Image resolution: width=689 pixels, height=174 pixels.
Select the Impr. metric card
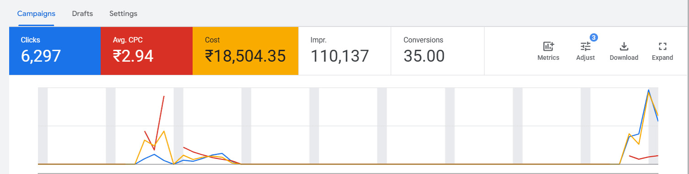click(344, 51)
